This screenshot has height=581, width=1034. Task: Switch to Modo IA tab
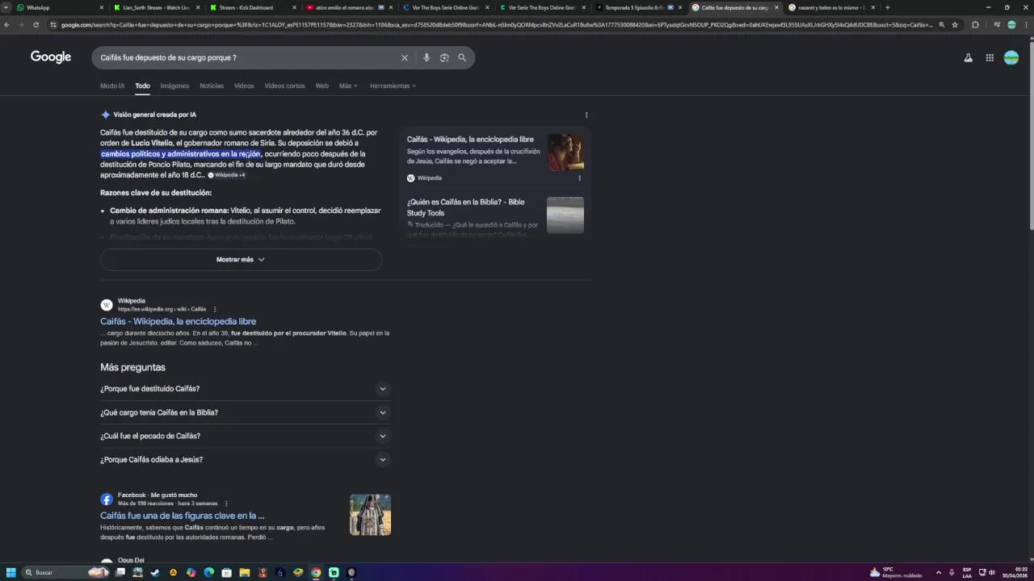[x=112, y=86]
